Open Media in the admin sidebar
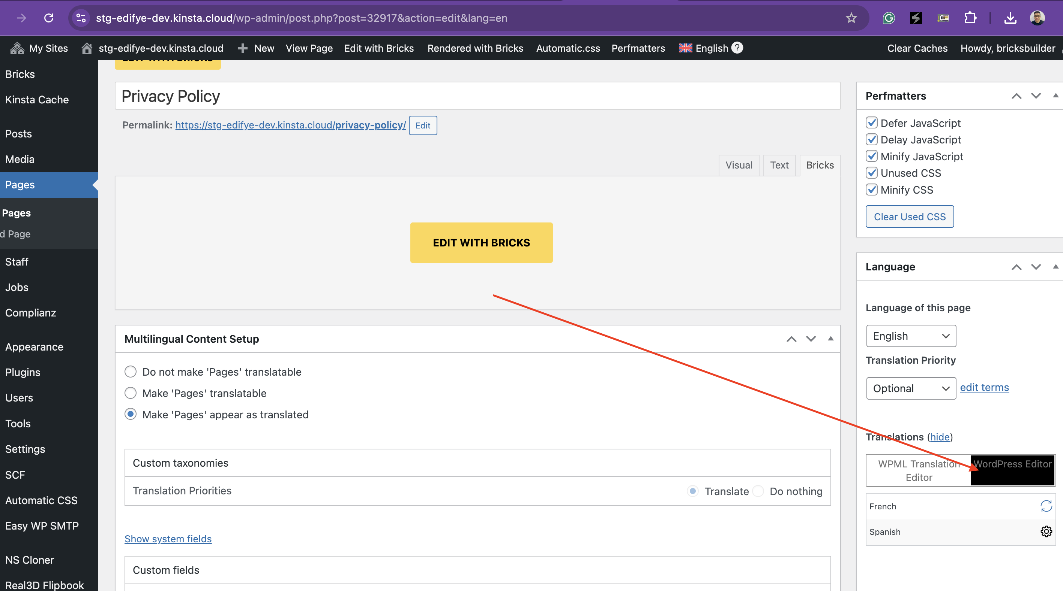The width and height of the screenshot is (1063, 591). click(x=20, y=159)
